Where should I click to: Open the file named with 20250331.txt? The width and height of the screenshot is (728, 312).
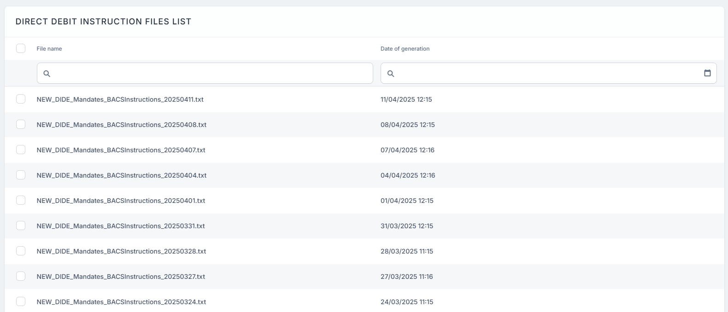pyautogui.click(x=120, y=226)
